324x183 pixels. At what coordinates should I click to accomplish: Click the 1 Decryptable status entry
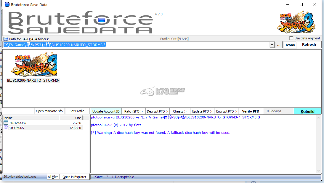pos(123,177)
